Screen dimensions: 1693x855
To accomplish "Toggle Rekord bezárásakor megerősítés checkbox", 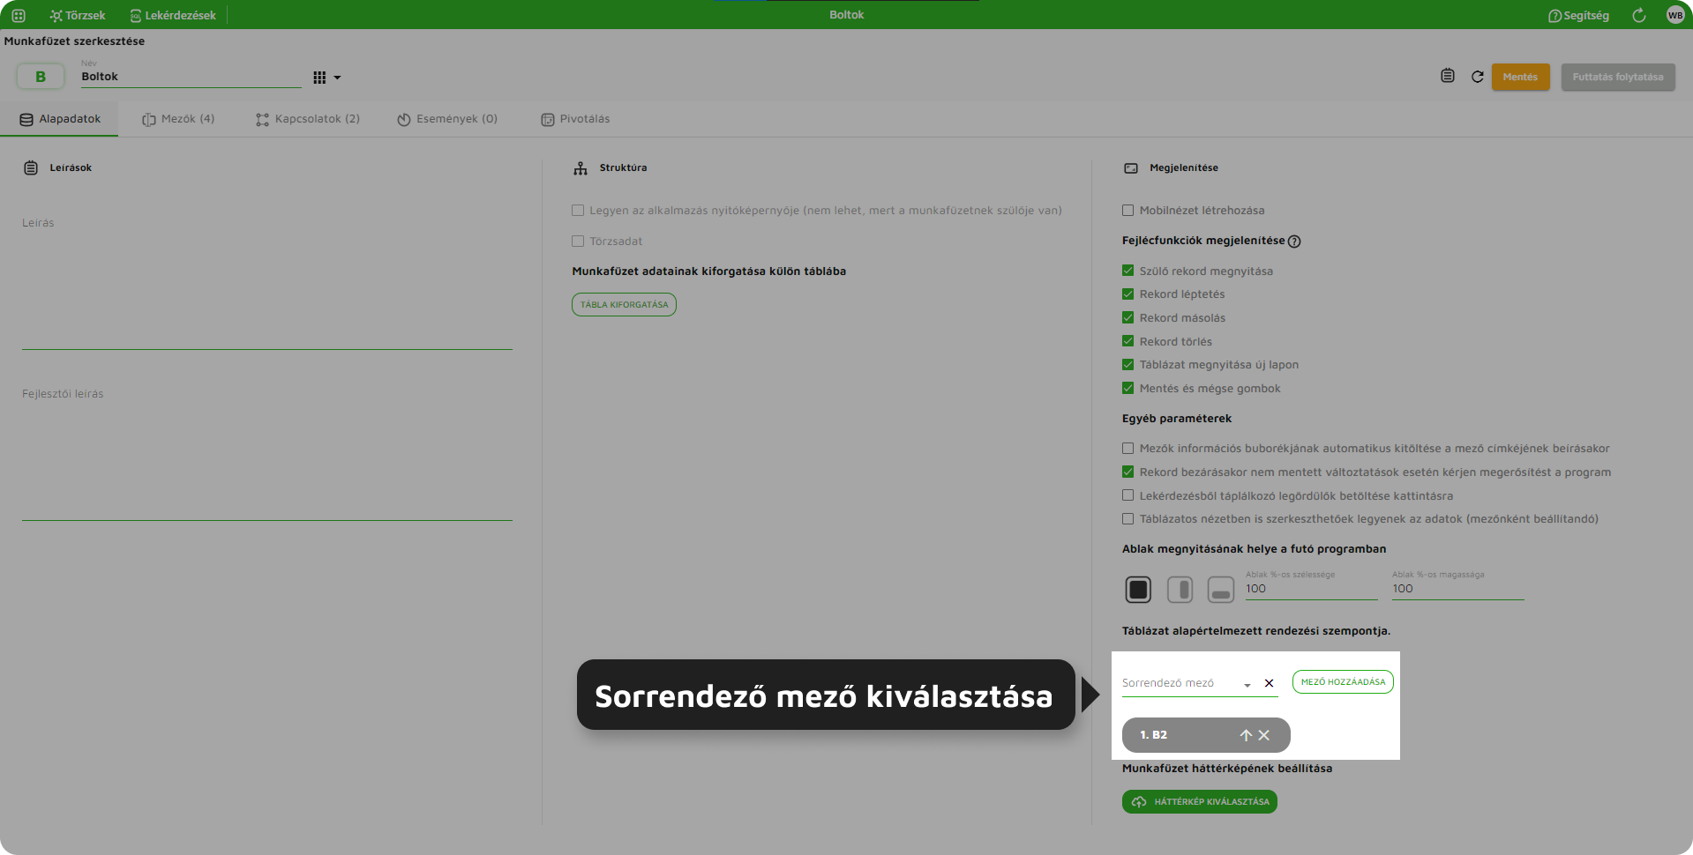I will point(1127,472).
